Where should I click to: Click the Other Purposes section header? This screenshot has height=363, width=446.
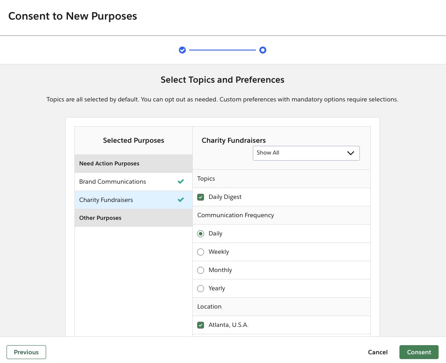[100, 218]
